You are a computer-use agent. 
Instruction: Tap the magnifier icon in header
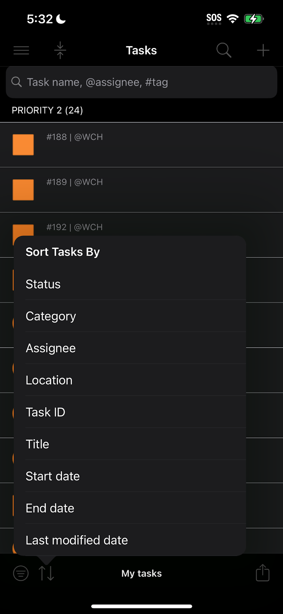click(x=224, y=50)
